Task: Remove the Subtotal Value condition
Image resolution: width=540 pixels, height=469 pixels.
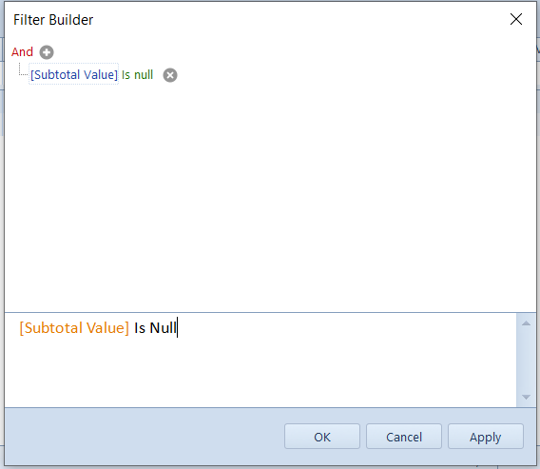Action: point(170,75)
